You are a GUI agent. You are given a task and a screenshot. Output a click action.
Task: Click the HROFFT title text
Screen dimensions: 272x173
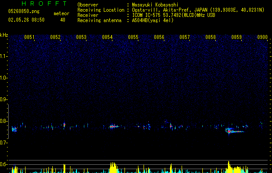click(x=44, y=3)
